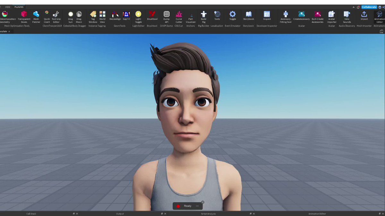Image resolution: width=385 pixels, height=216 pixels.
Task: Activate the Drag Sun tool
Action: (70, 16)
